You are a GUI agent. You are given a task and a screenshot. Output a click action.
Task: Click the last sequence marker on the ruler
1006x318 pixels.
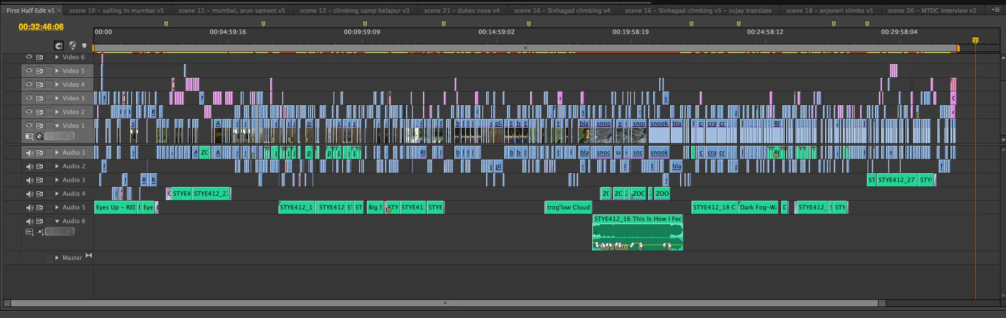867,24
